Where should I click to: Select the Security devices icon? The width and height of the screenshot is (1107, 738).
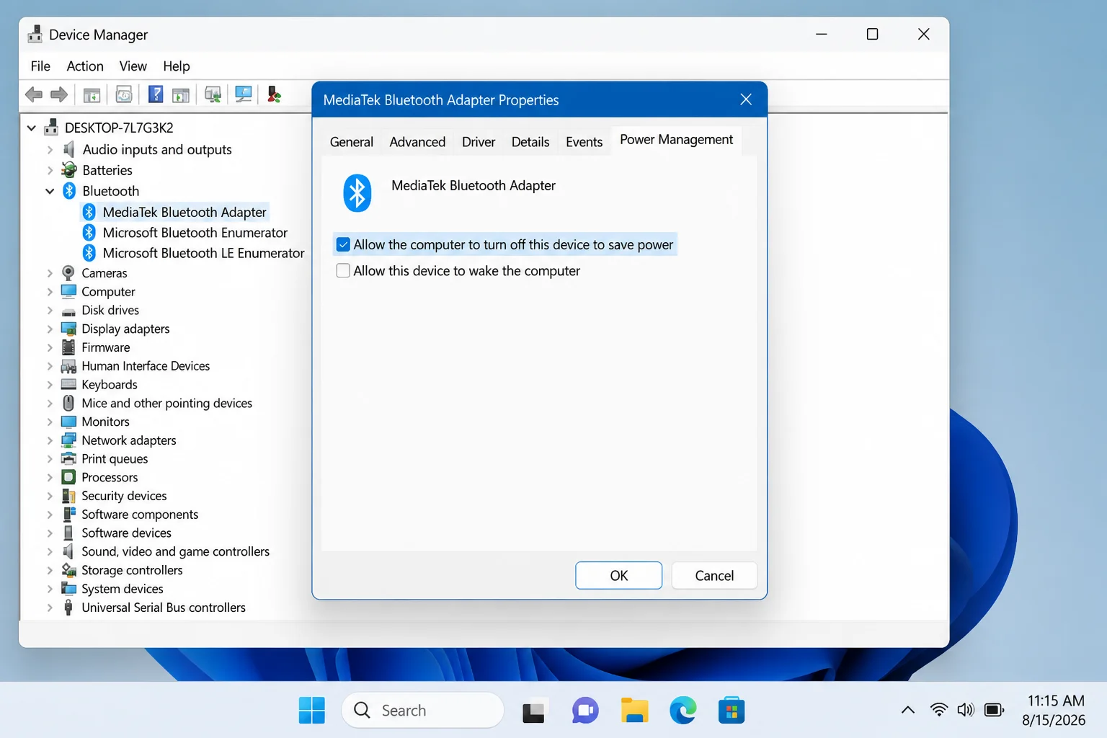[68, 496]
